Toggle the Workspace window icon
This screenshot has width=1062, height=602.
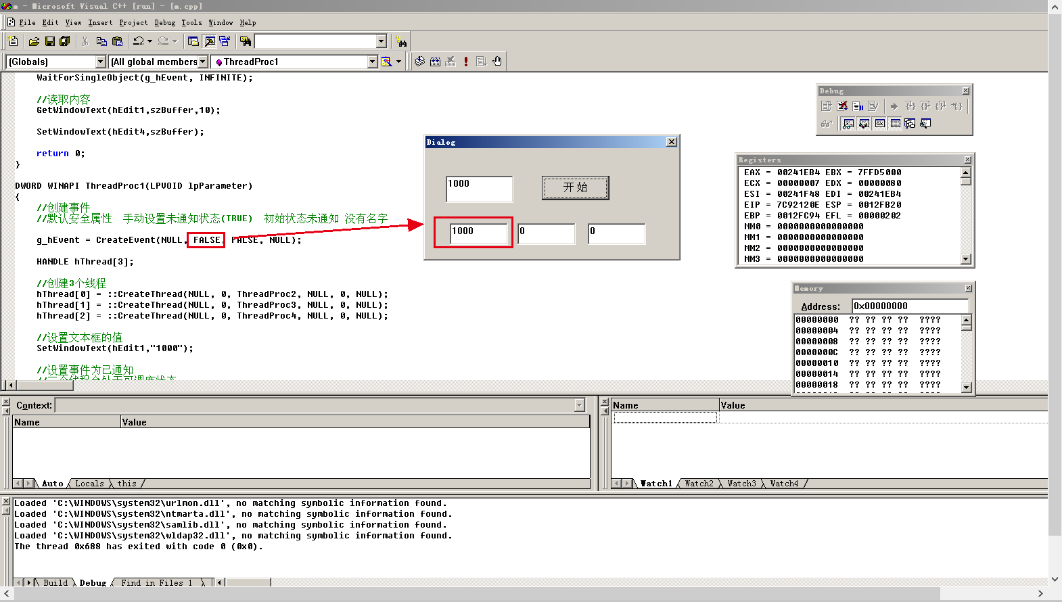pyautogui.click(x=193, y=41)
